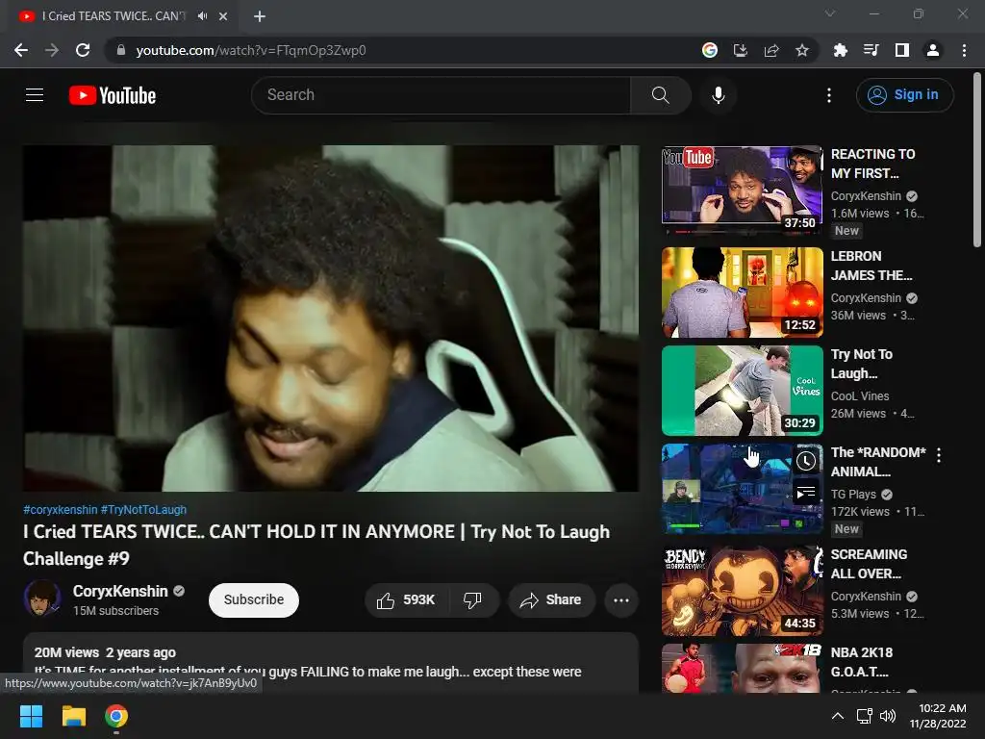This screenshot has width=985, height=739.
Task: Click CooL Vines channel name
Action: click(x=860, y=396)
